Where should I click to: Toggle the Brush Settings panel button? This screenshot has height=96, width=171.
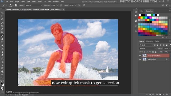[x=16, y=5]
